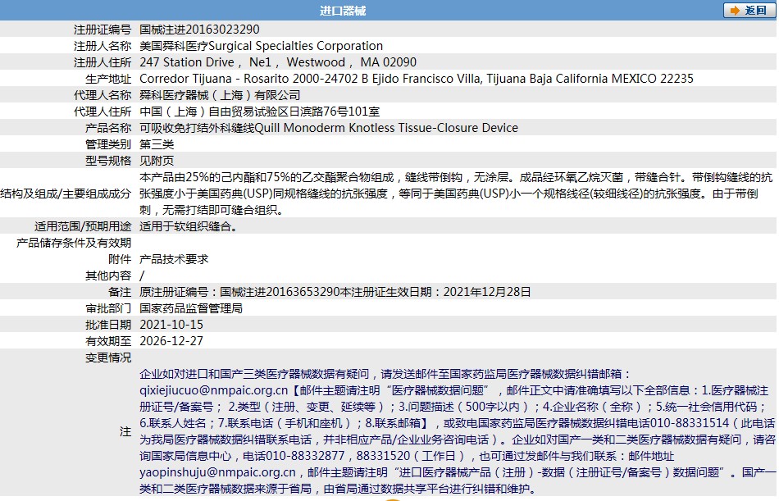The image size is (779, 501).
Task: Click the 注 note label
Action: (x=125, y=431)
